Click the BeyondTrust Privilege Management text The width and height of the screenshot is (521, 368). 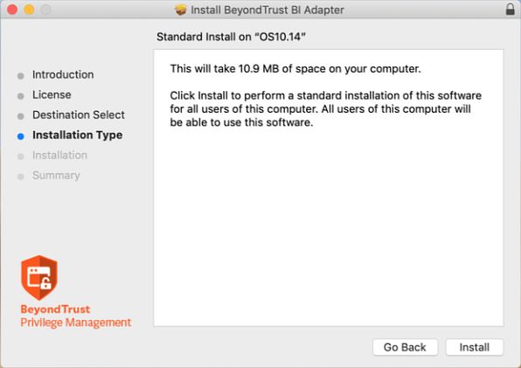point(76,316)
